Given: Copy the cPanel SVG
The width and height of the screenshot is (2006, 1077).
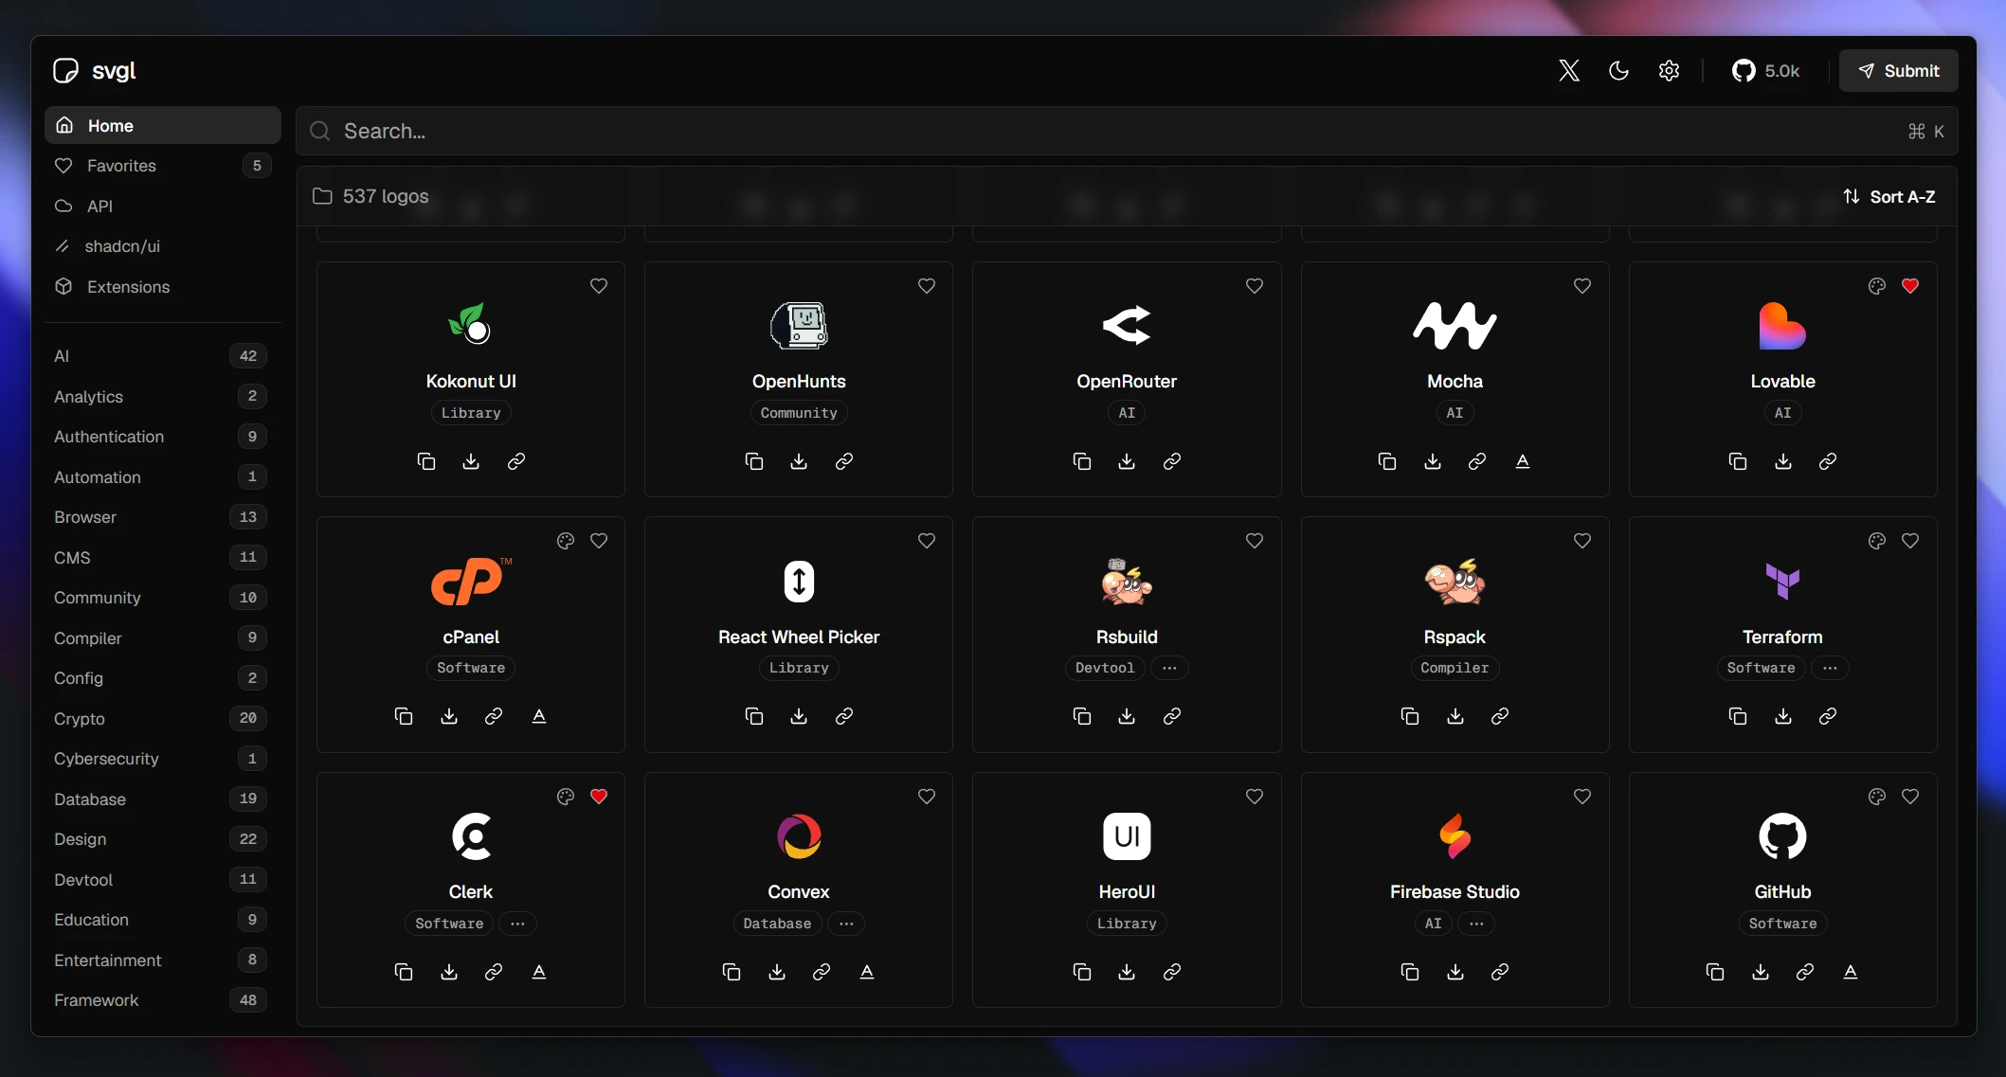Looking at the screenshot, I should (404, 716).
